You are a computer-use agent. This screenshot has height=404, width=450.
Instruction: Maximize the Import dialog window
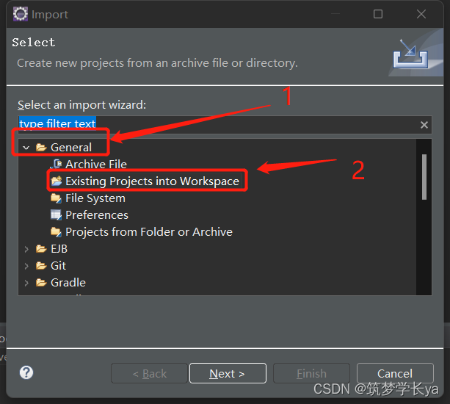click(377, 14)
